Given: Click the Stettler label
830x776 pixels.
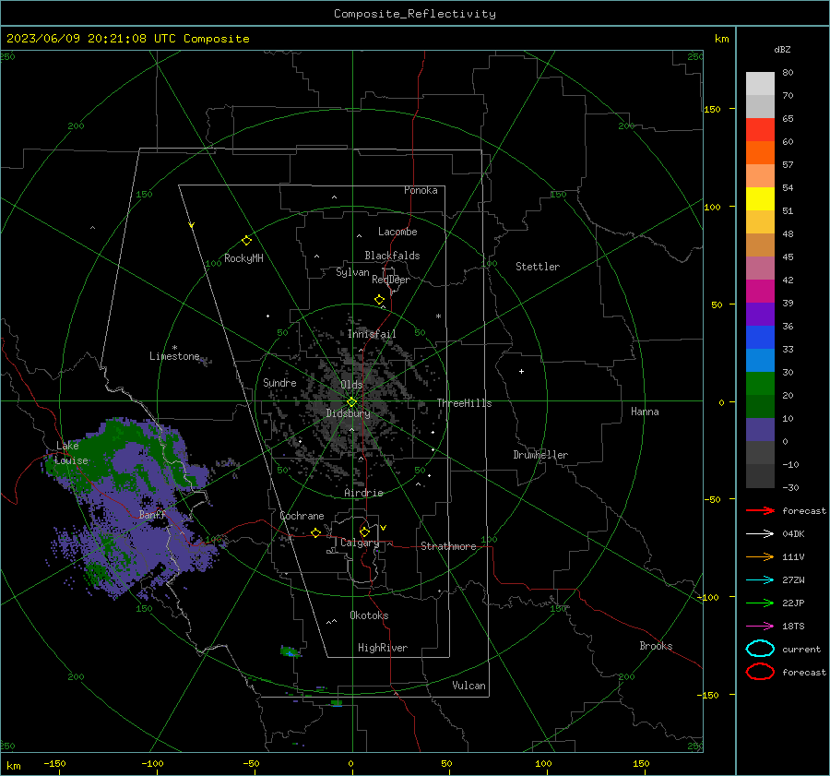Looking at the screenshot, I should click(538, 267).
